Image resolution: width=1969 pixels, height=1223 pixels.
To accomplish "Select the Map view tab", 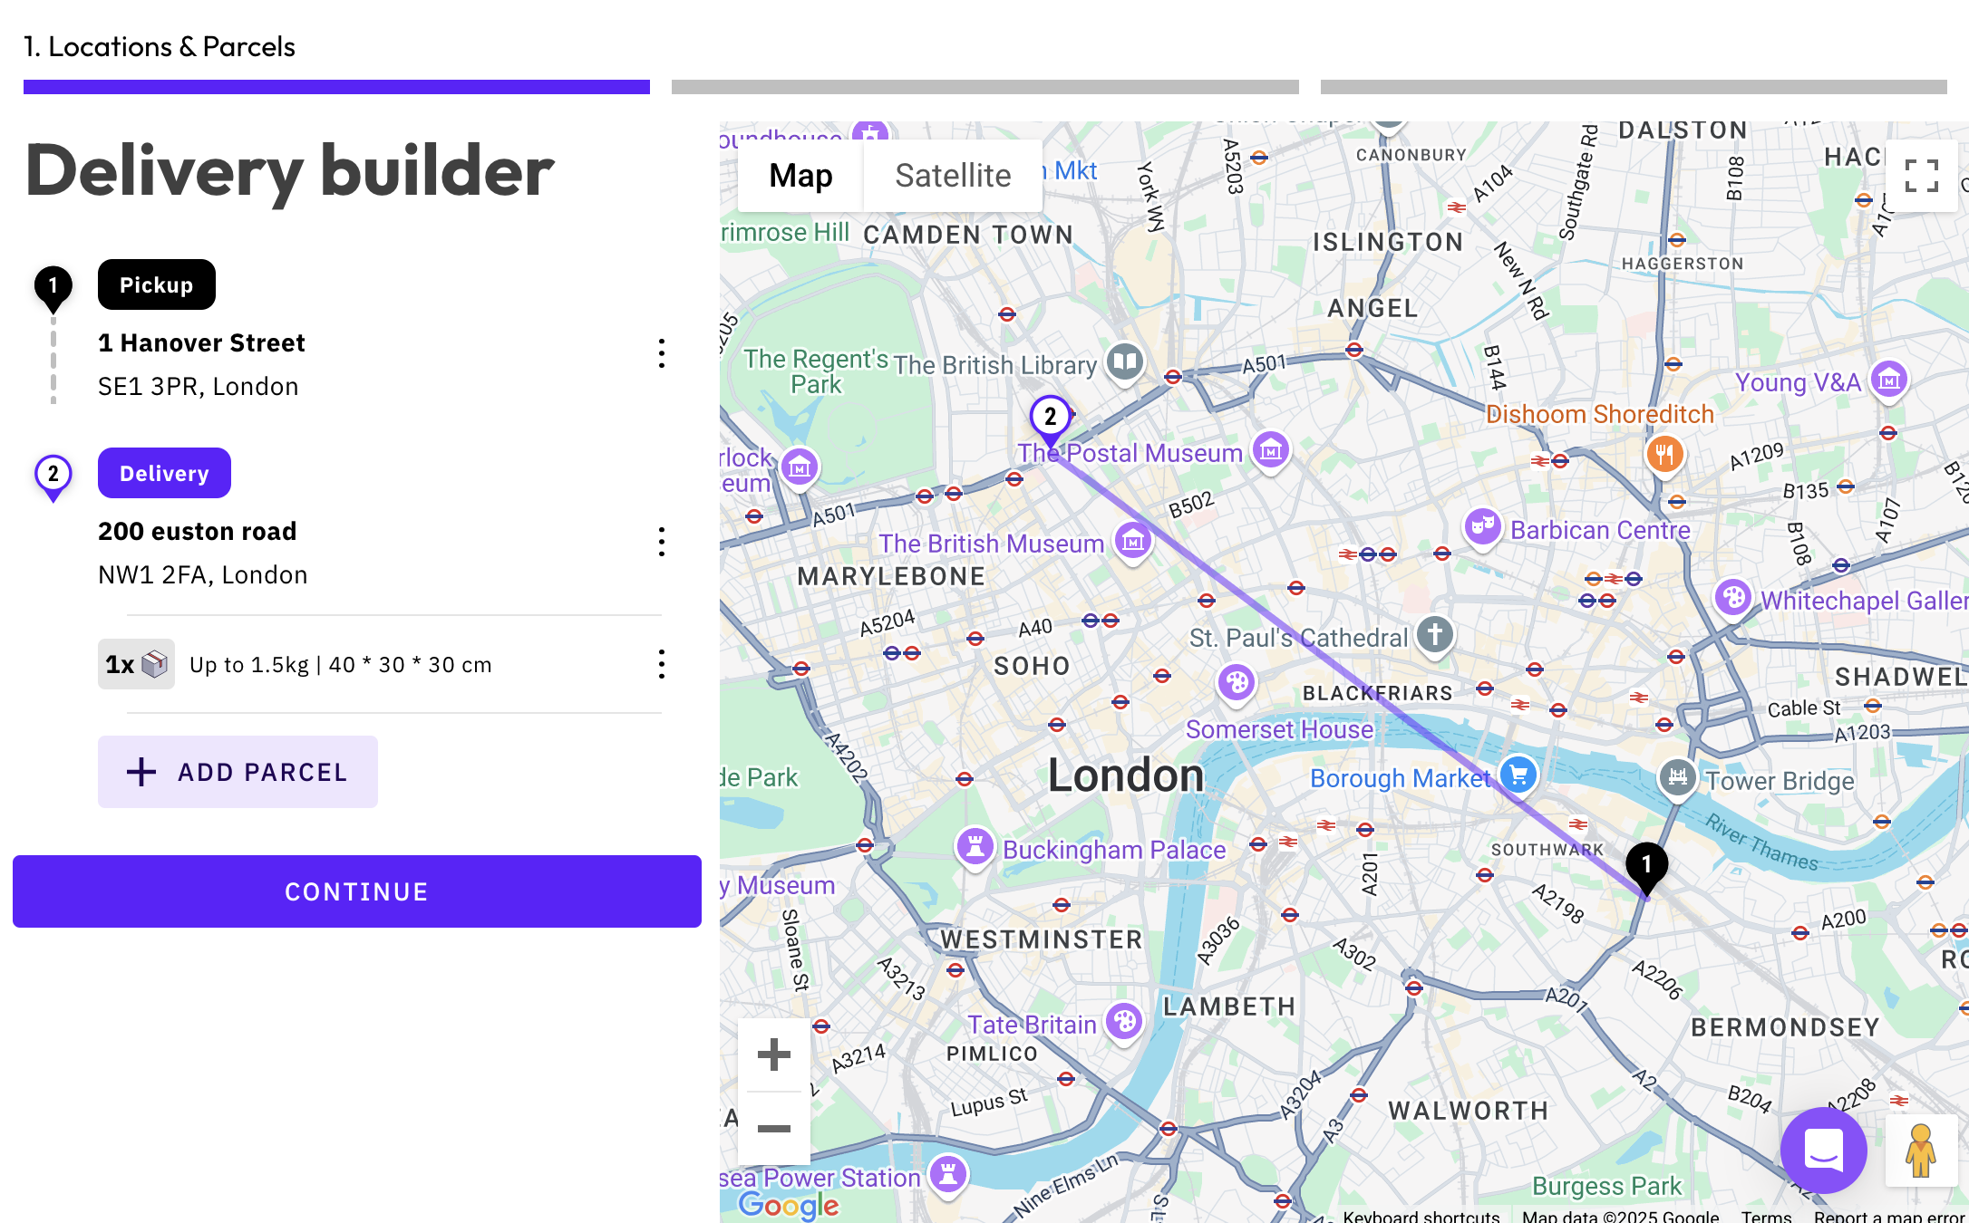I will [800, 176].
